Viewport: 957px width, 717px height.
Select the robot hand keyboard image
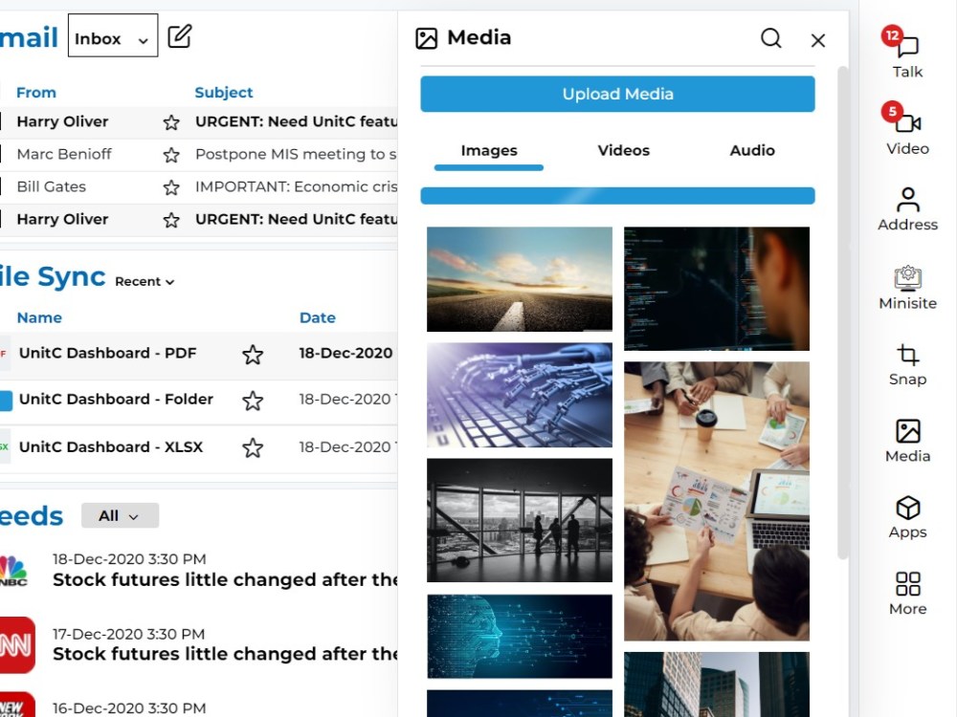tap(520, 395)
